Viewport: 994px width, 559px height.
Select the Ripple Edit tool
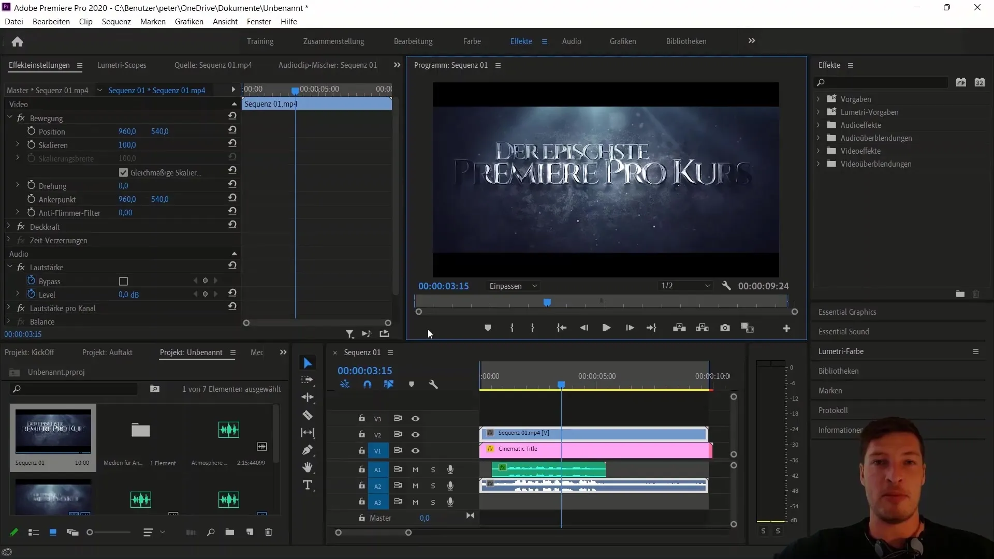tap(308, 398)
